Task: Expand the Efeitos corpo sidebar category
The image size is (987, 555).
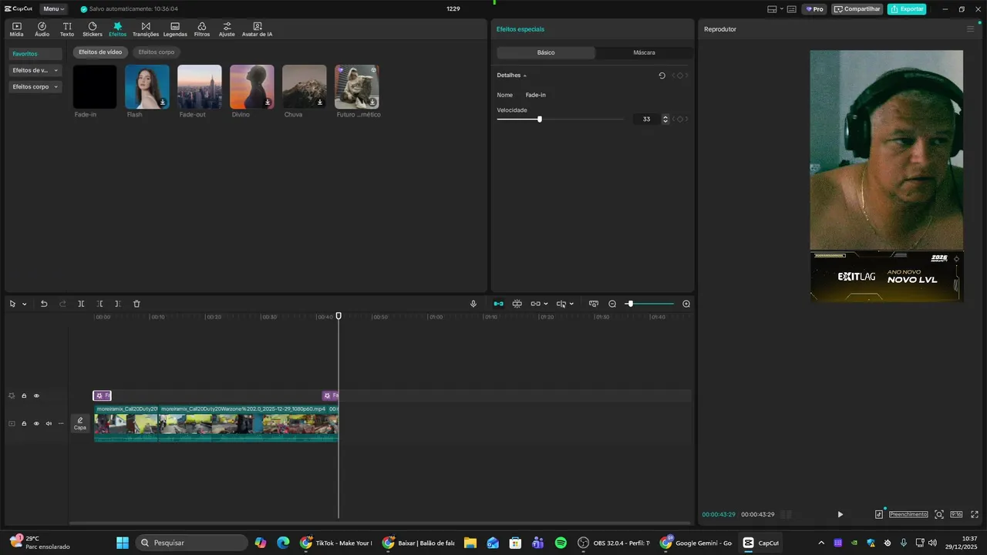Action: pos(35,87)
